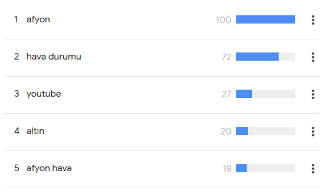
Task: Open the top-ranked afyon query
Action: coord(38,19)
